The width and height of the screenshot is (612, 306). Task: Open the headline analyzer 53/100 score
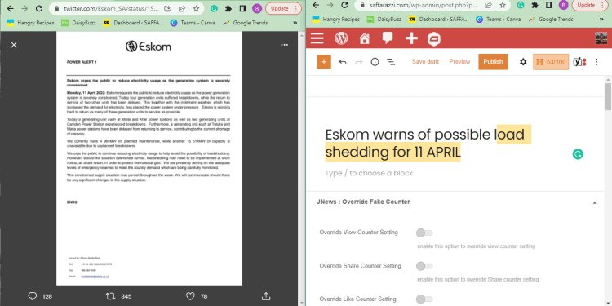click(551, 62)
